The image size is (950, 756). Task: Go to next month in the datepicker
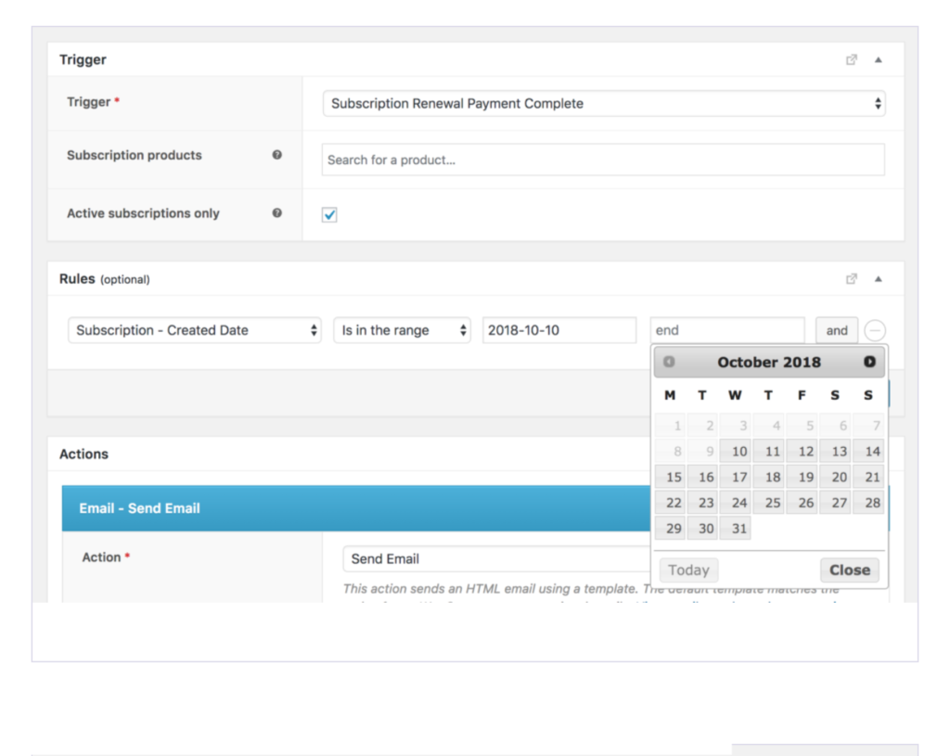click(x=868, y=362)
